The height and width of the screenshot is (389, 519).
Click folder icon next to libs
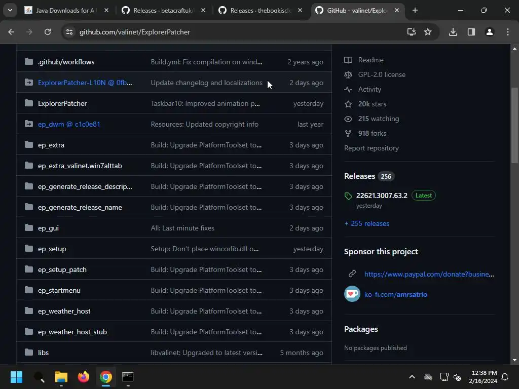(29, 352)
